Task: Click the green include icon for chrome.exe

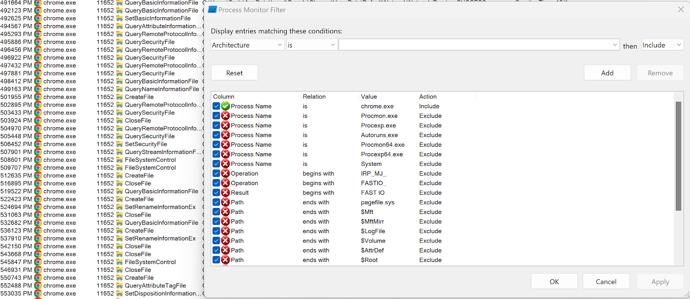Action: pyautogui.click(x=225, y=106)
